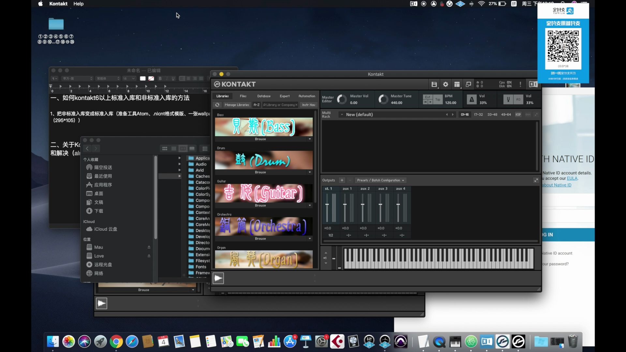Open the Browse dropdown under the Bass library

(x=309, y=139)
